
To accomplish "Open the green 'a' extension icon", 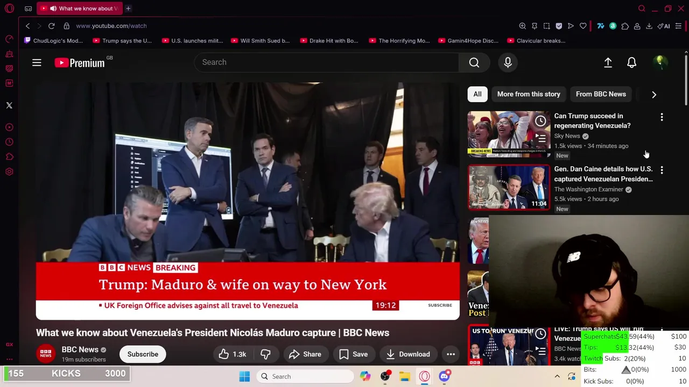I will tap(613, 26).
